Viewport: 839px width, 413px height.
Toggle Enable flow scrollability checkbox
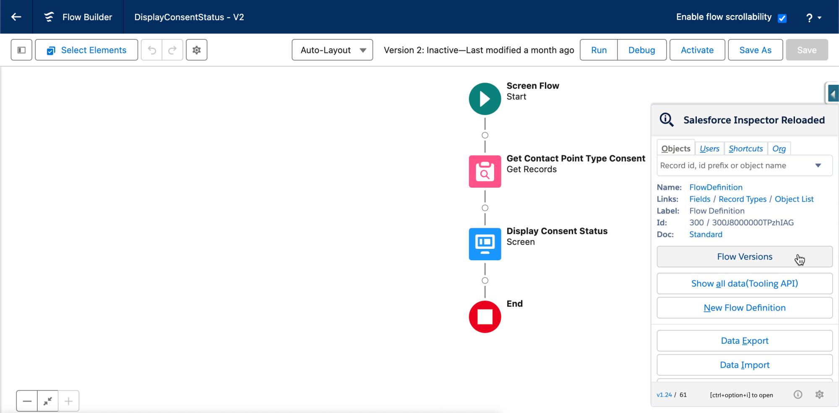pyautogui.click(x=782, y=18)
